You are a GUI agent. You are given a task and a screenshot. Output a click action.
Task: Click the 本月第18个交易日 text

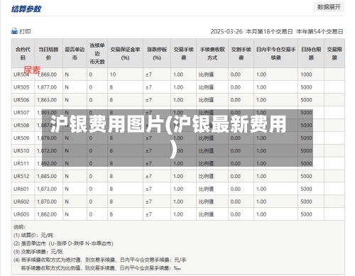coord(269,31)
